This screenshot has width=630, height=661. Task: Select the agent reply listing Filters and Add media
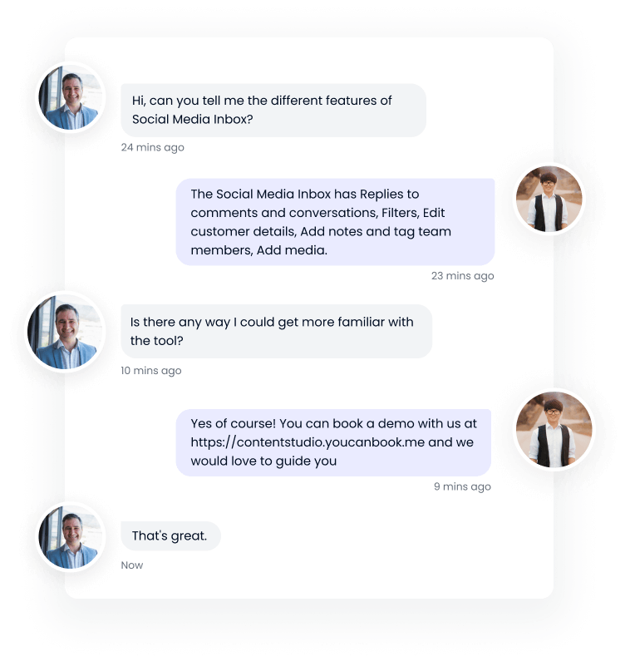tap(335, 222)
